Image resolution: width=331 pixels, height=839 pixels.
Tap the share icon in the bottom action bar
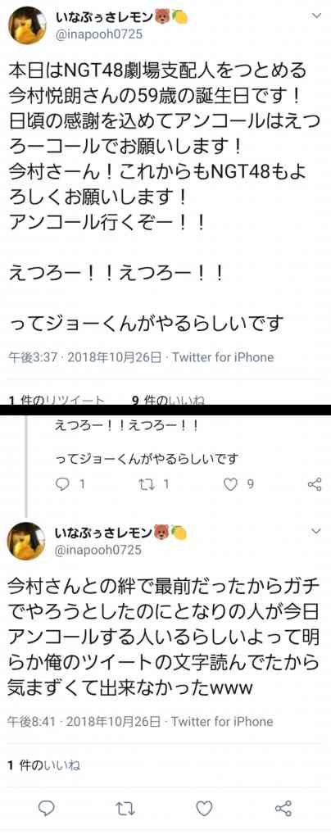click(283, 808)
